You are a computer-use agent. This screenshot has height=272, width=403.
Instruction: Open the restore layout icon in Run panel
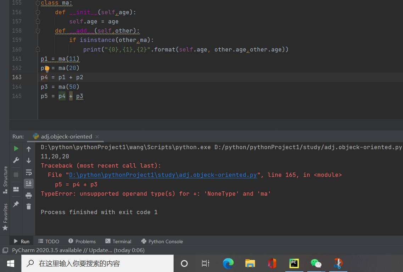pyautogui.click(x=16, y=189)
